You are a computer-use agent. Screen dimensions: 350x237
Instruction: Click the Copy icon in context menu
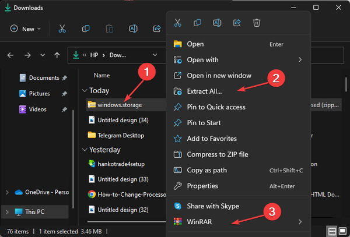tap(197, 23)
